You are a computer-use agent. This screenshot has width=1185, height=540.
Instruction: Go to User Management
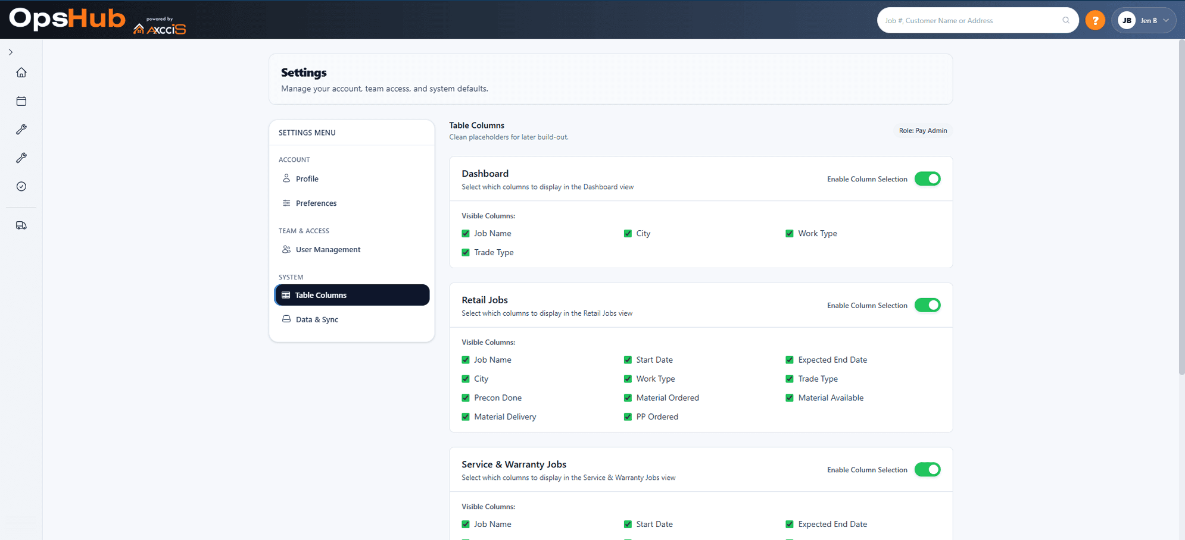coord(328,250)
